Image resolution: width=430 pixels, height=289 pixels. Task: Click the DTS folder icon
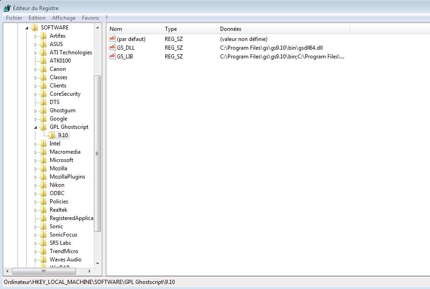coord(43,102)
